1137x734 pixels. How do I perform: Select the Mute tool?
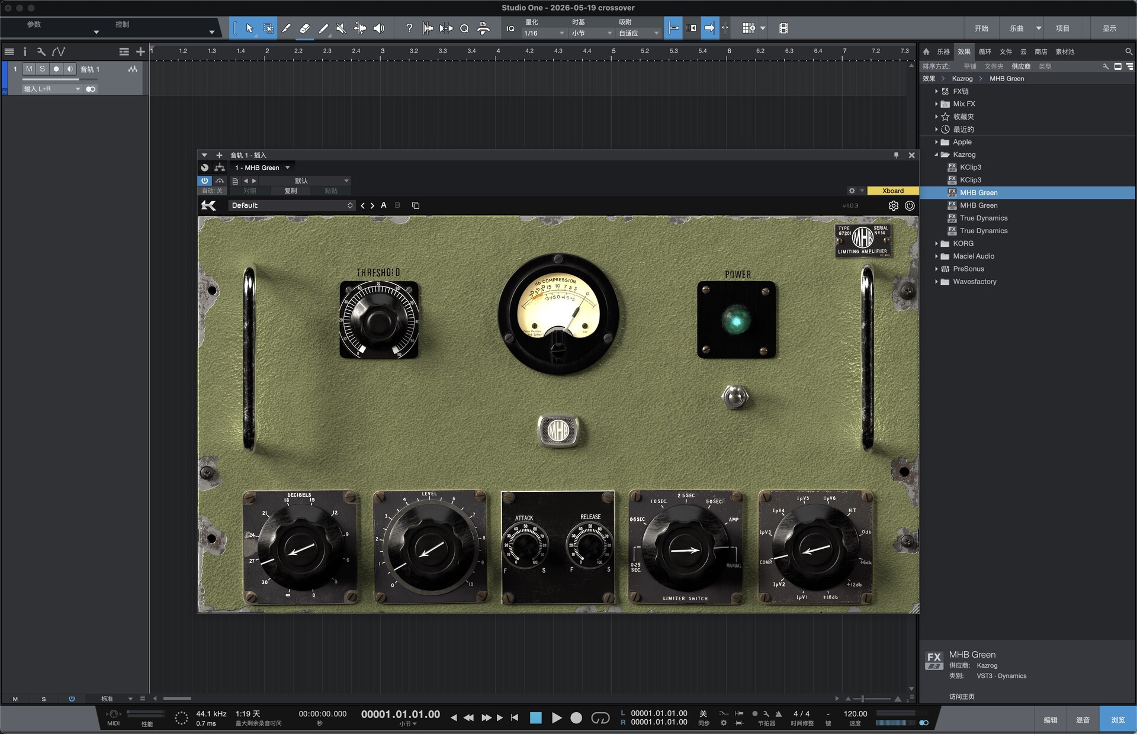pos(341,28)
